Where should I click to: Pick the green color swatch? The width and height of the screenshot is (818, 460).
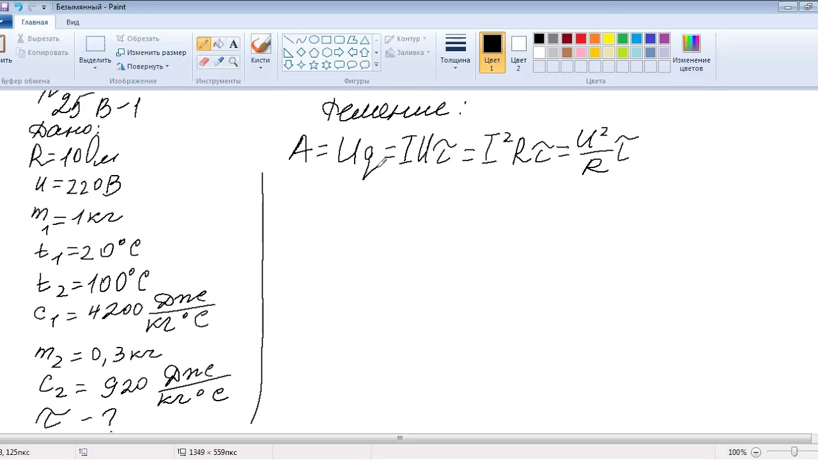click(x=623, y=39)
